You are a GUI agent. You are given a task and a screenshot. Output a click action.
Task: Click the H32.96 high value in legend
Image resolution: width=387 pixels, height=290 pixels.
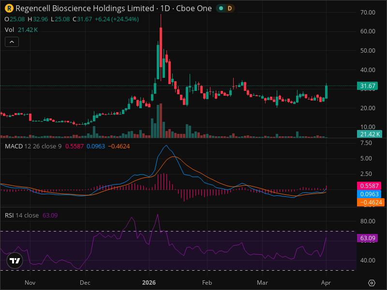38,19
